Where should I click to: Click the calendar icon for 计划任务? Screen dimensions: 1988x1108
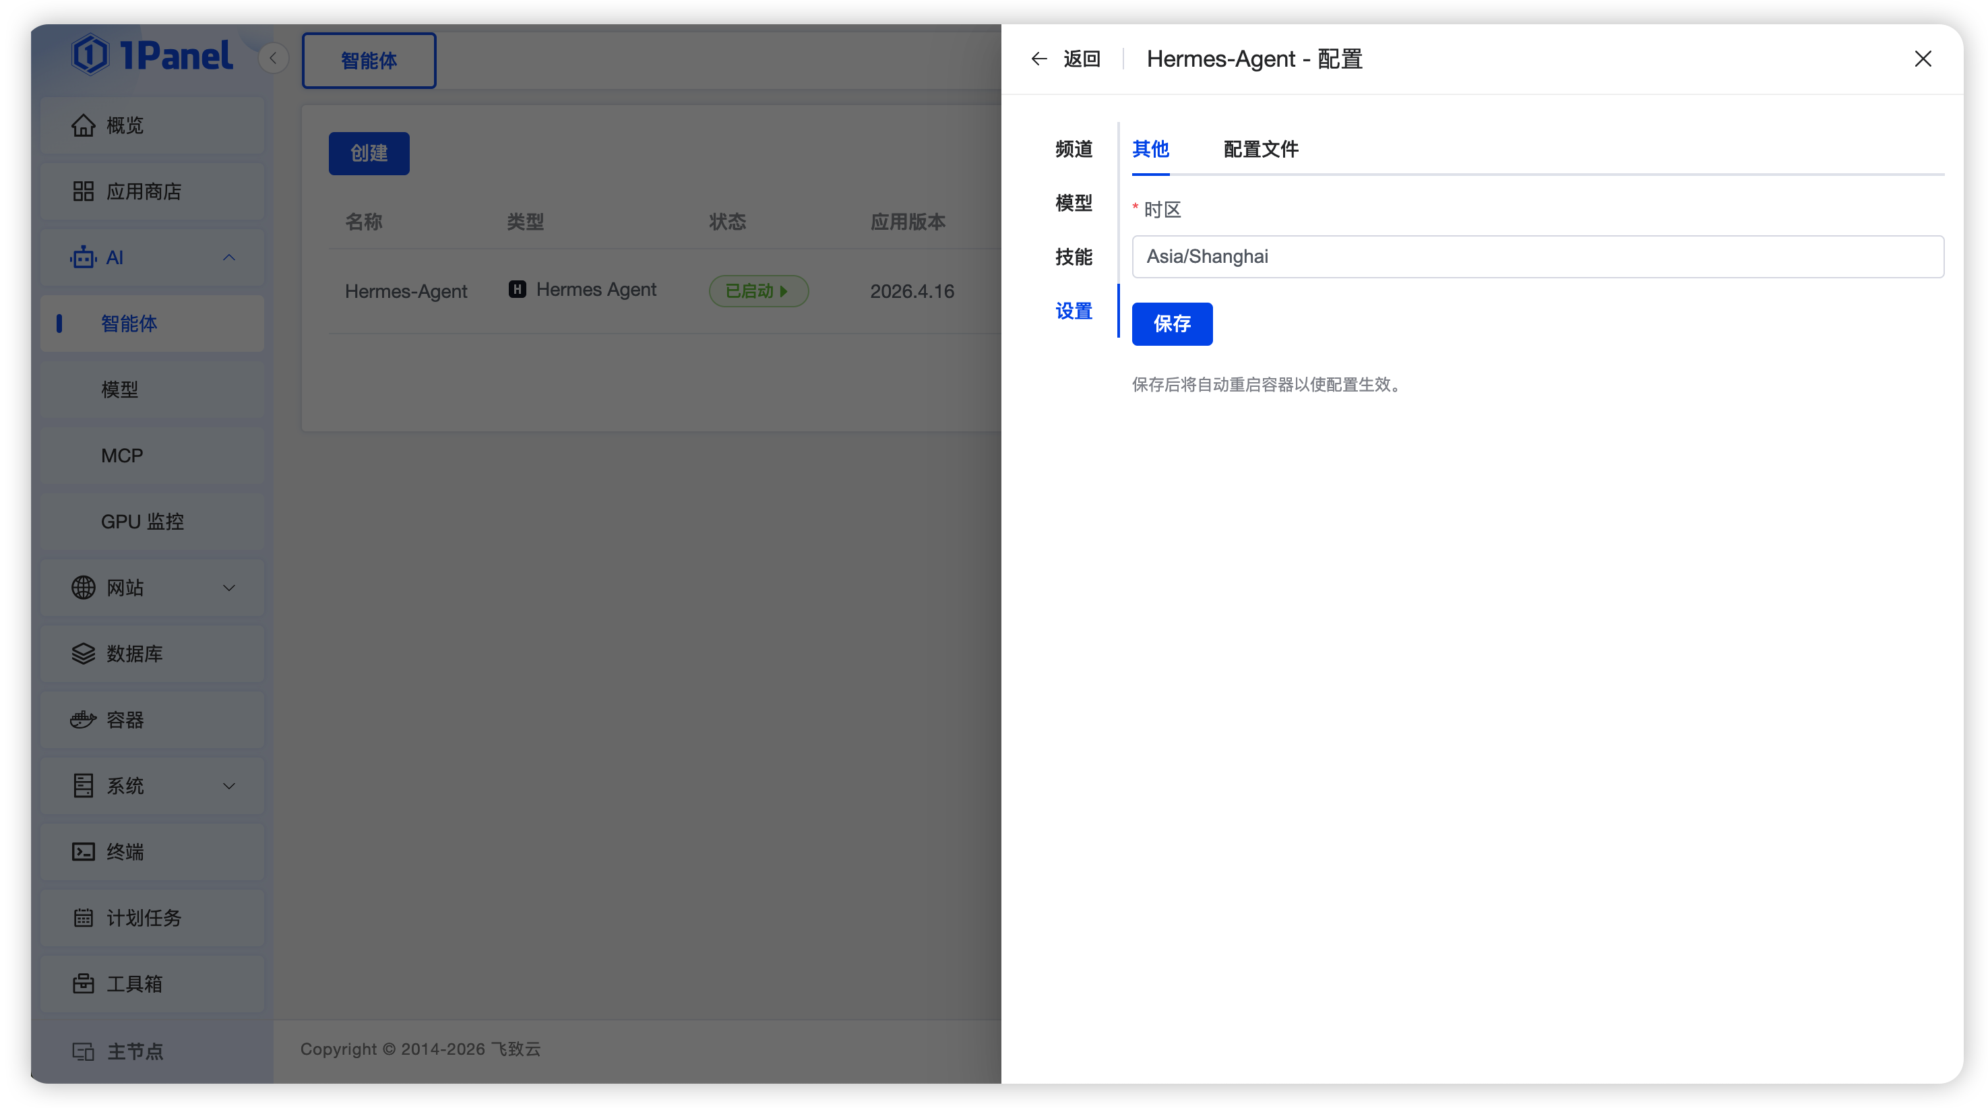[84, 917]
